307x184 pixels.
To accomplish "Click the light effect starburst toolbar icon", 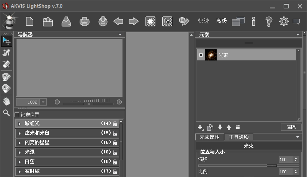I will pyautogui.click(x=150, y=21).
